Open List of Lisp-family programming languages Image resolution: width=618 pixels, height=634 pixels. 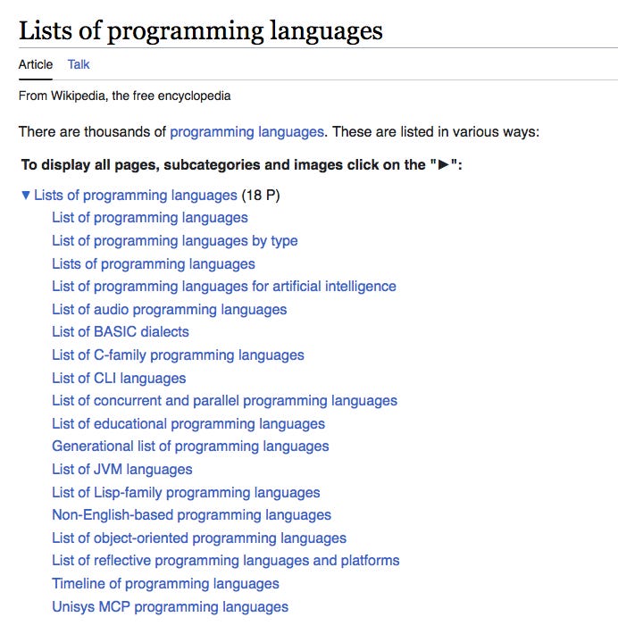(186, 493)
